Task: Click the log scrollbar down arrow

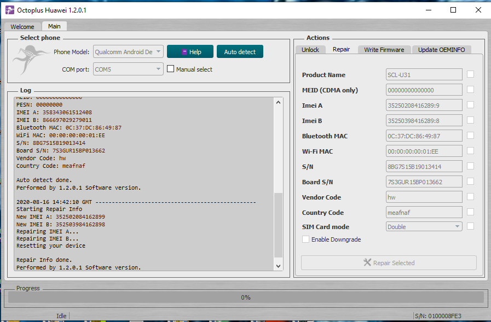Action: point(278,266)
